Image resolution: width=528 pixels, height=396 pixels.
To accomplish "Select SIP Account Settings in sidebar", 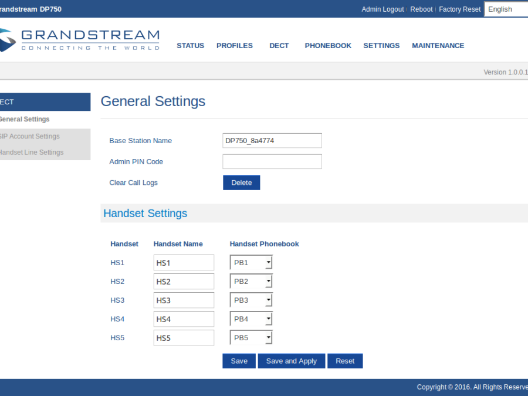I will click(29, 136).
